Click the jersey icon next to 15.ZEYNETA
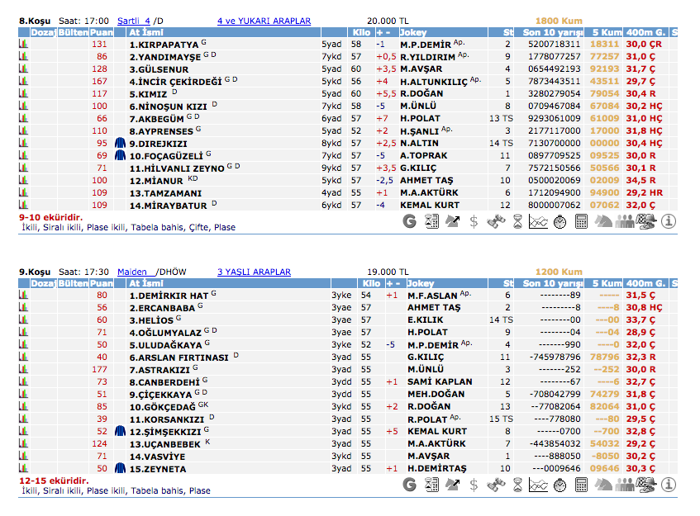700x516 pixels. 121,469
